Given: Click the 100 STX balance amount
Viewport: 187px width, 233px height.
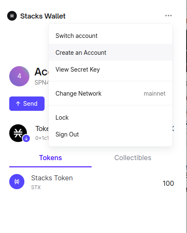Looking at the screenshot, I should click(x=168, y=183).
